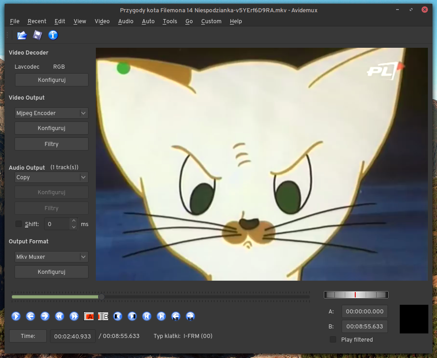Click Filtry under Audio Output

[x=52, y=208]
